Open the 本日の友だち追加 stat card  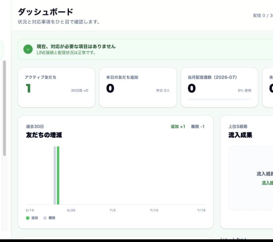point(138,87)
